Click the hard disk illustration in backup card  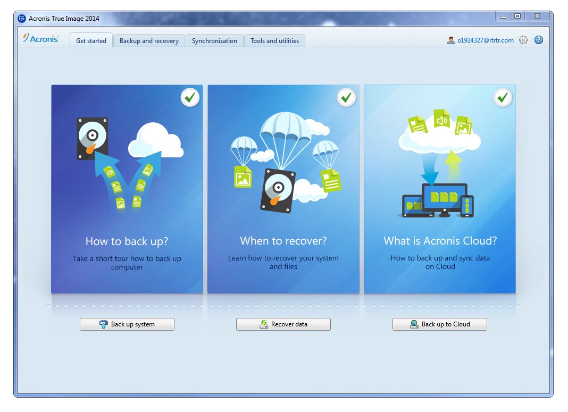tap(93, 139)
